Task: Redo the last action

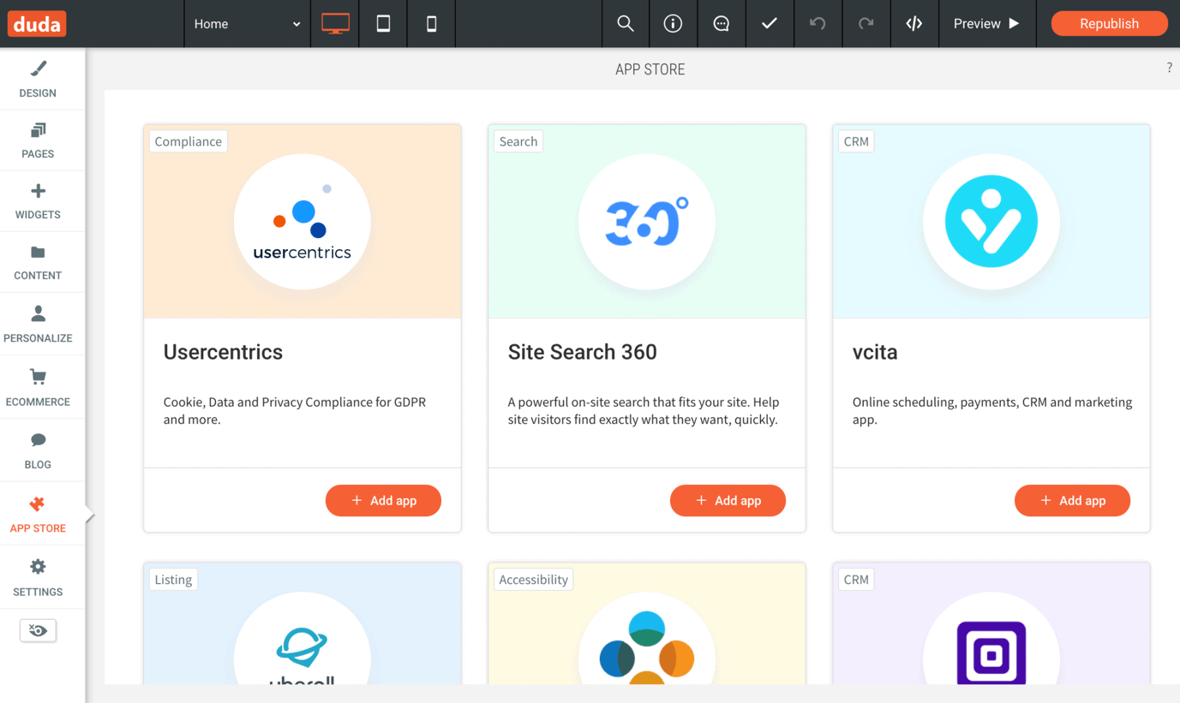Action: 866,24
